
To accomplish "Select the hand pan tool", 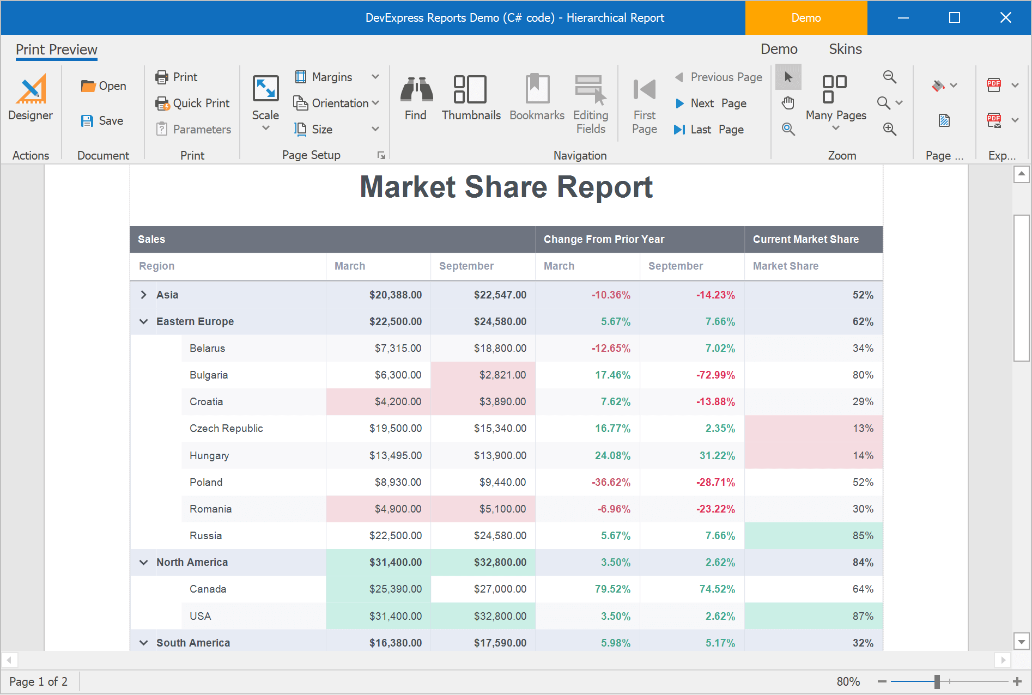I will (788, 103).
